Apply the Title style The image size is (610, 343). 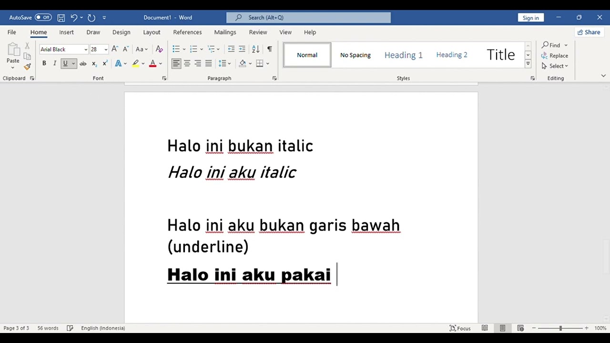point(500,55)
